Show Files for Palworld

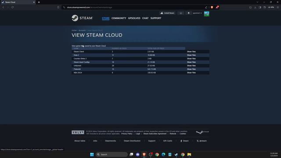click(x=191, y=69)
